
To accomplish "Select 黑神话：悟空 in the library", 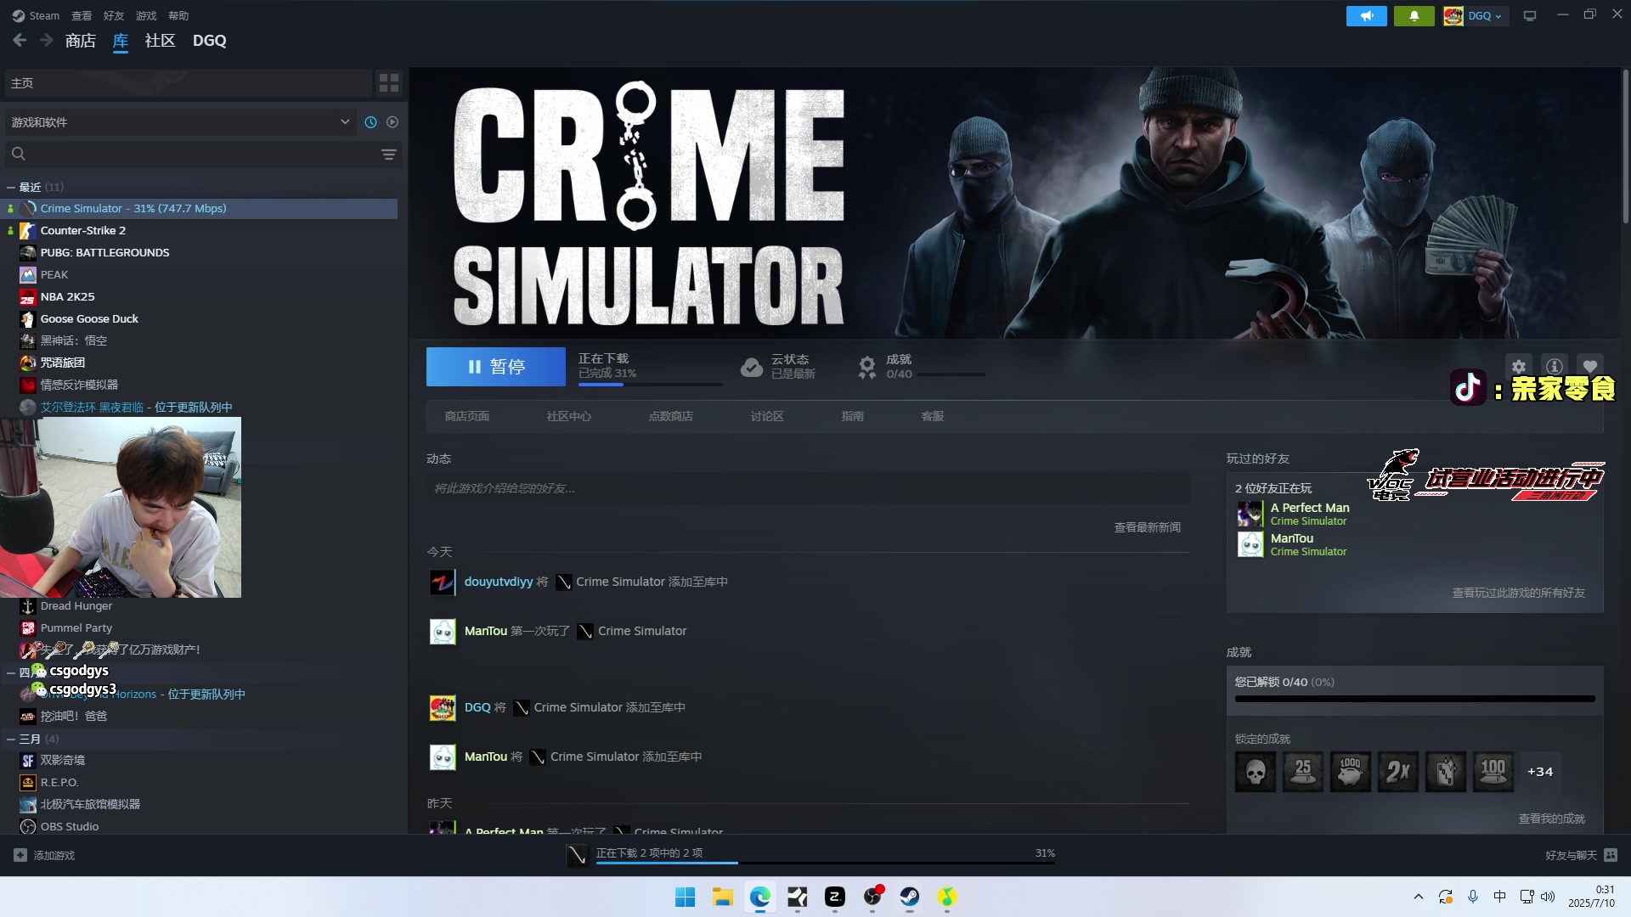I will (x=74, y=341).
